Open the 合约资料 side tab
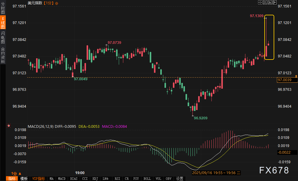Viewport: 298px width, 181px height. pyautogui.click(x=3, y=55)
